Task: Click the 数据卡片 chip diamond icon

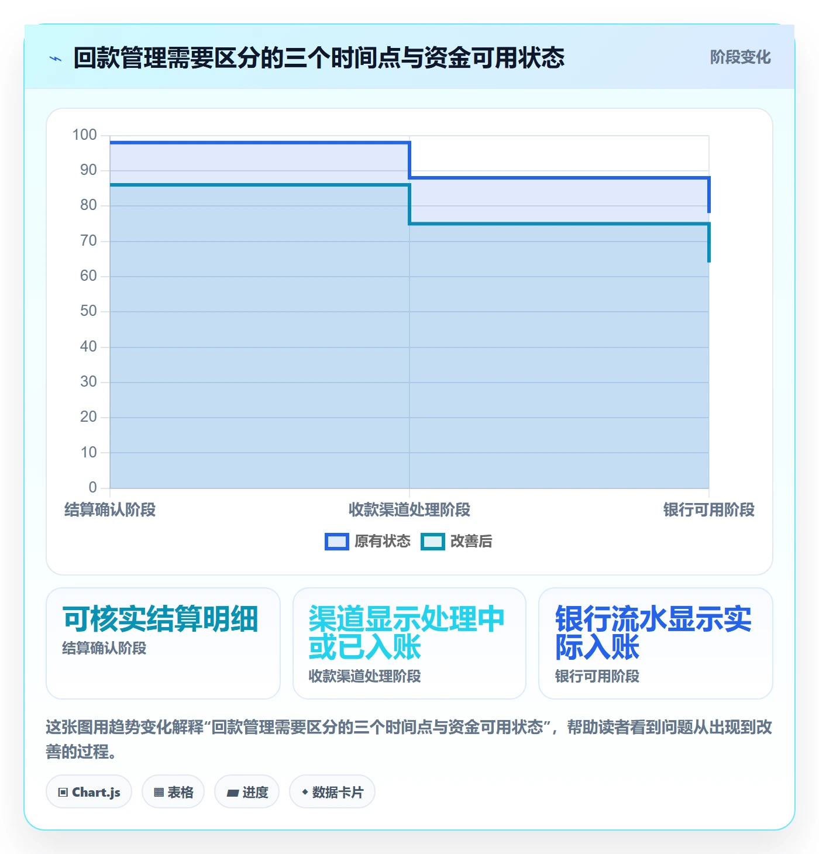Action: [x=305, y=792]
